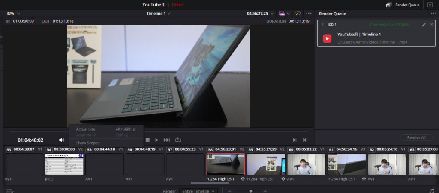This screenshot has height=193, width=439.
Task: Click the Render All button
Action: click(416, 137)
